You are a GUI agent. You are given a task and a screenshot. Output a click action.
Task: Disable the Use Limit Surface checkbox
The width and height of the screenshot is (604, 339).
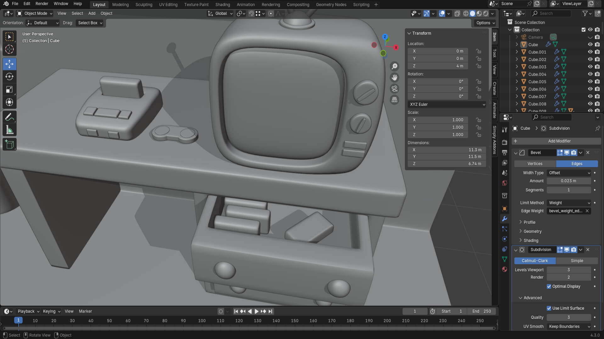[549, 308]
